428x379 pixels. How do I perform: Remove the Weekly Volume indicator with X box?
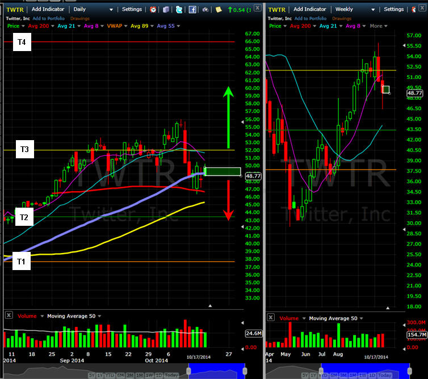[271, 317]
